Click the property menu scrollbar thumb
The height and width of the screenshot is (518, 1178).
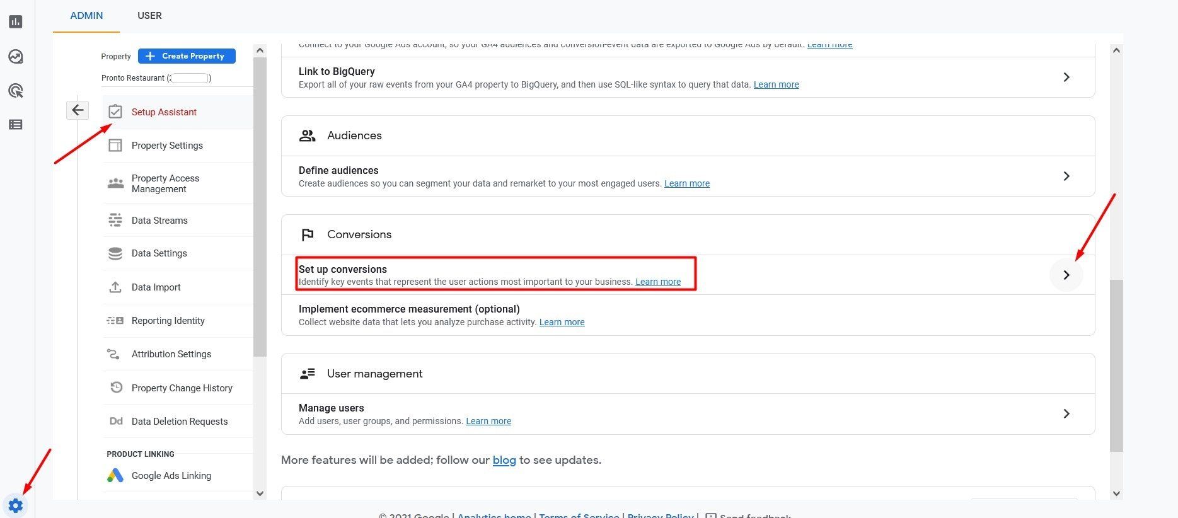(260, 207)
